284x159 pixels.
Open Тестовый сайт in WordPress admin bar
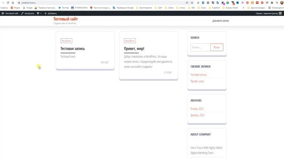(x=10, y=13)
